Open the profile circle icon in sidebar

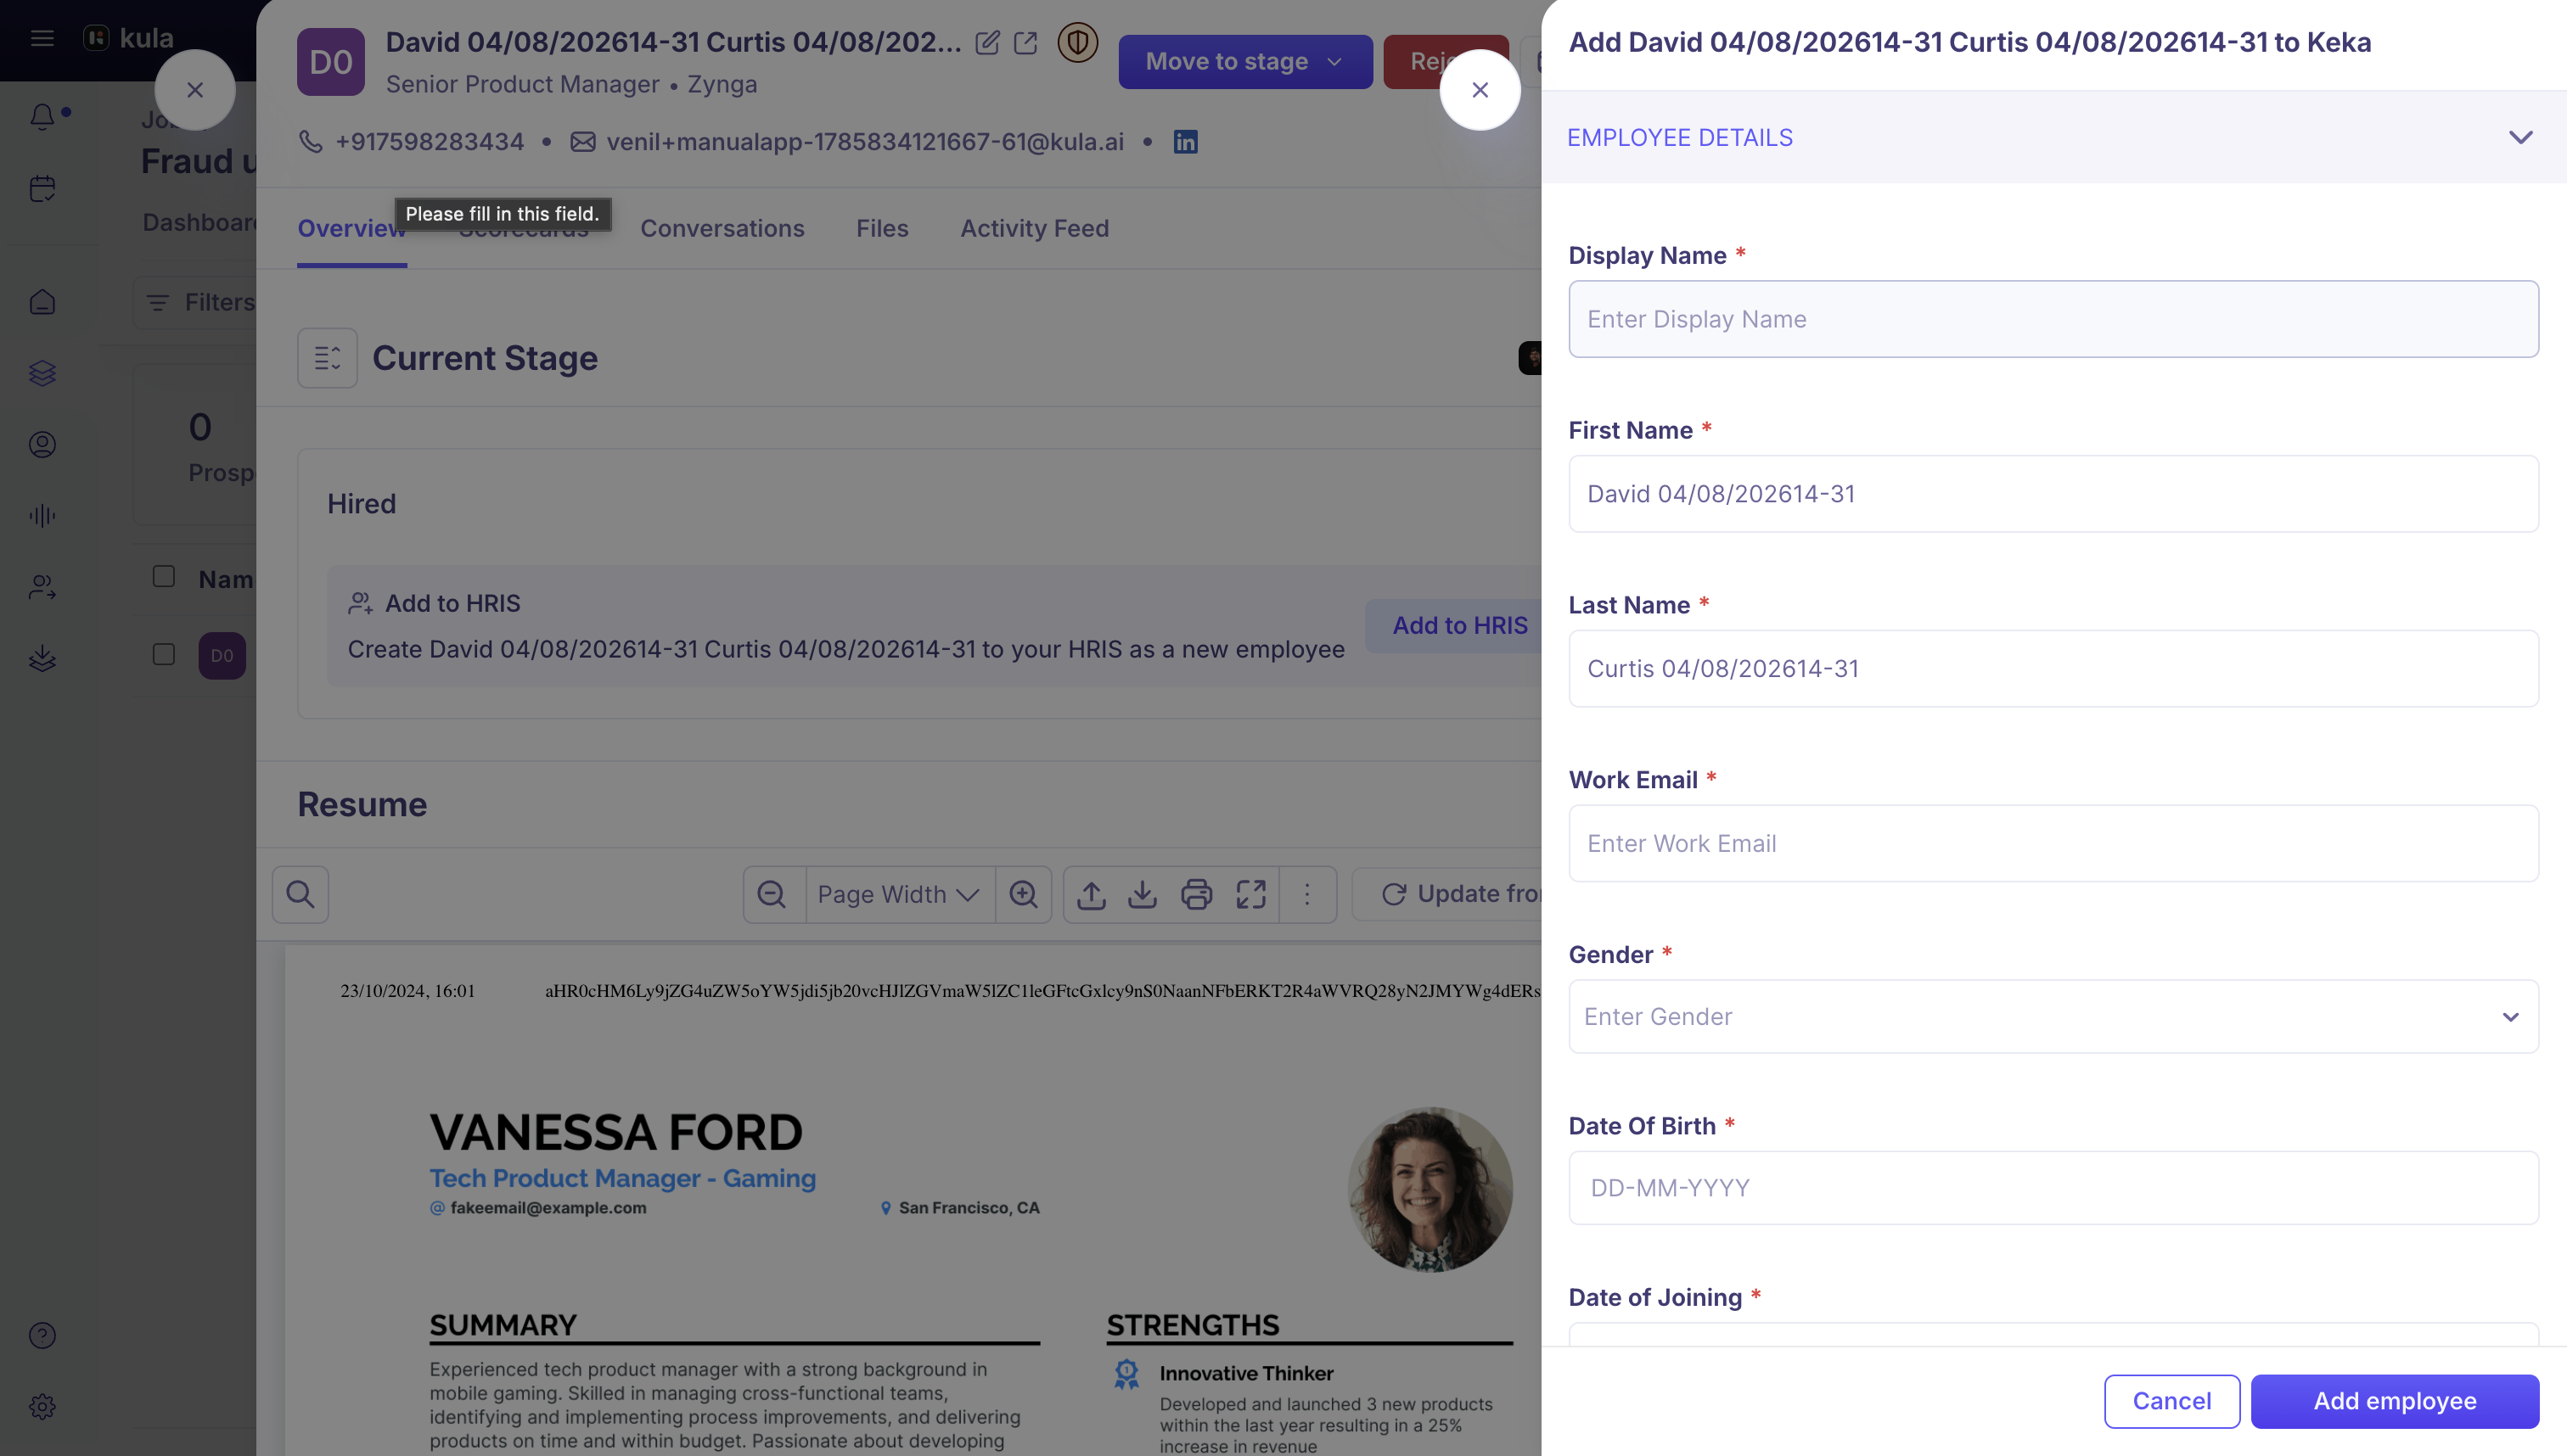point(42,444)
